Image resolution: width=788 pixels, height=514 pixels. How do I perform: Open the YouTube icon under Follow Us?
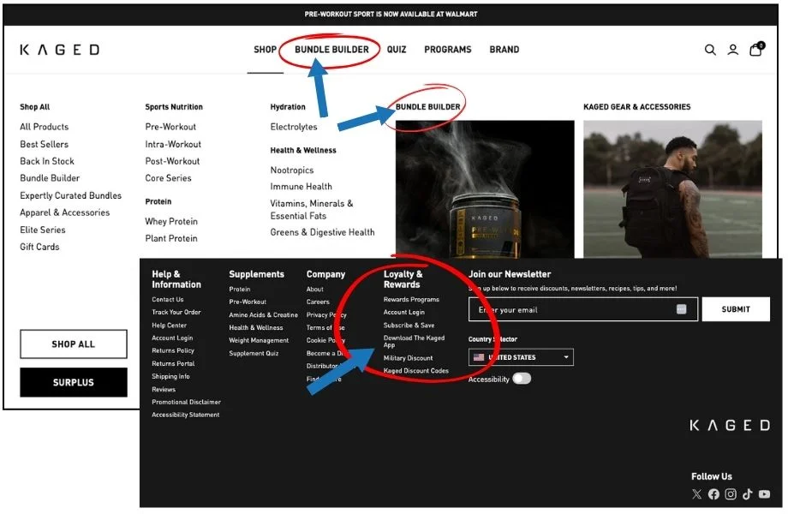763,494
